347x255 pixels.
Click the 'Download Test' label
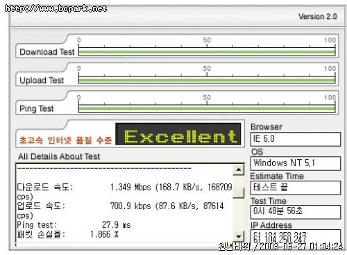[x=47, y=52]
